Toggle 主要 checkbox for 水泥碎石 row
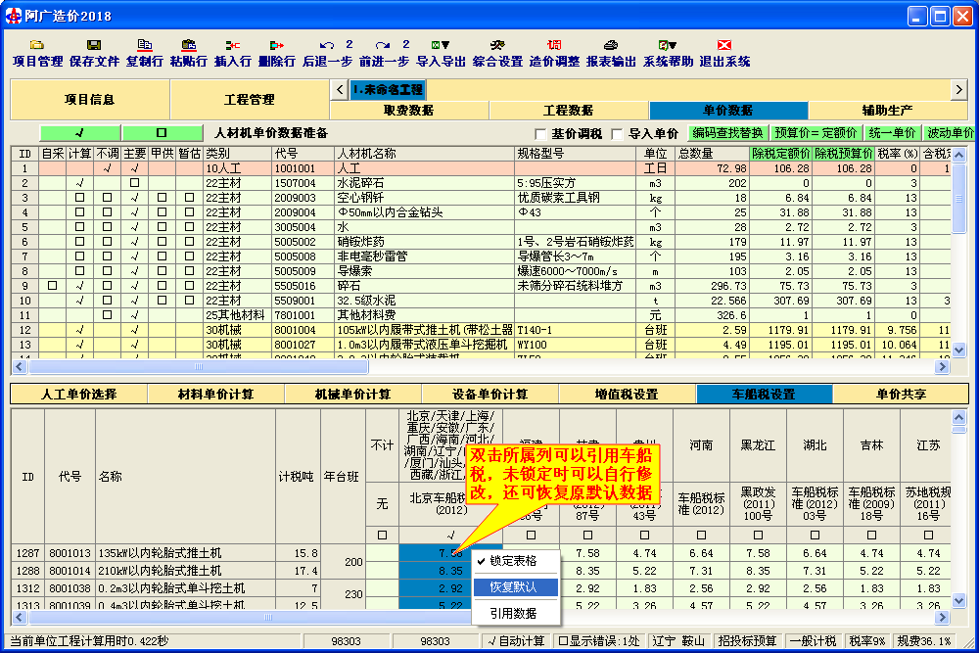The width and height of the screenshot is (979, 653). click(134, 183)
